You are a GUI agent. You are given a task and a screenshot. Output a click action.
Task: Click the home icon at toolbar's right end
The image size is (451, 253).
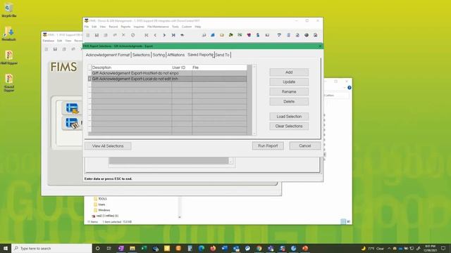click(x=316, y=35)
